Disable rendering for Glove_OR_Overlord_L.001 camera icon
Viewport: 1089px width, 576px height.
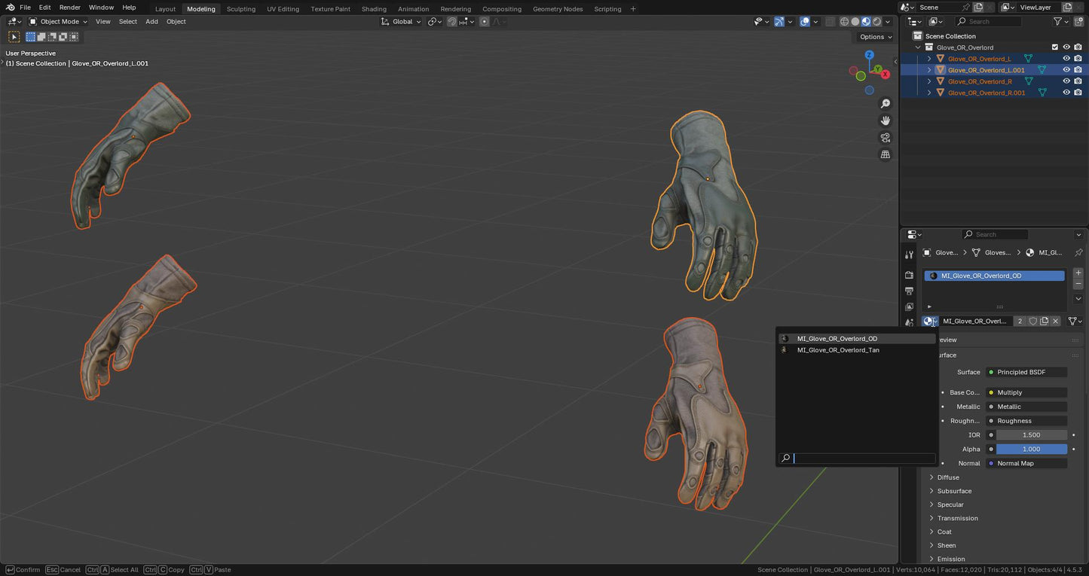[1078, 70]
